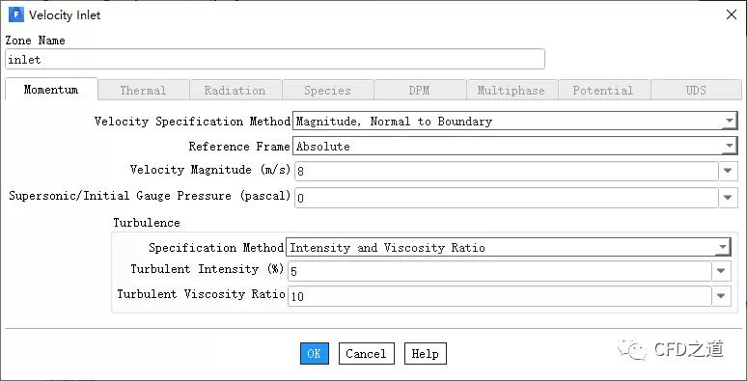Open Turbulent Viscosity Ratio arrow menu

point(721,296)
